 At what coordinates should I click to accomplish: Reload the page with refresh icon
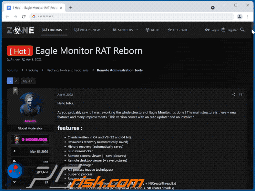(x=24, y=16)
